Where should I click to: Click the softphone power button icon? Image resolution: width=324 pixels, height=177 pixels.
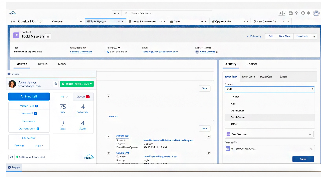[55, 84]
